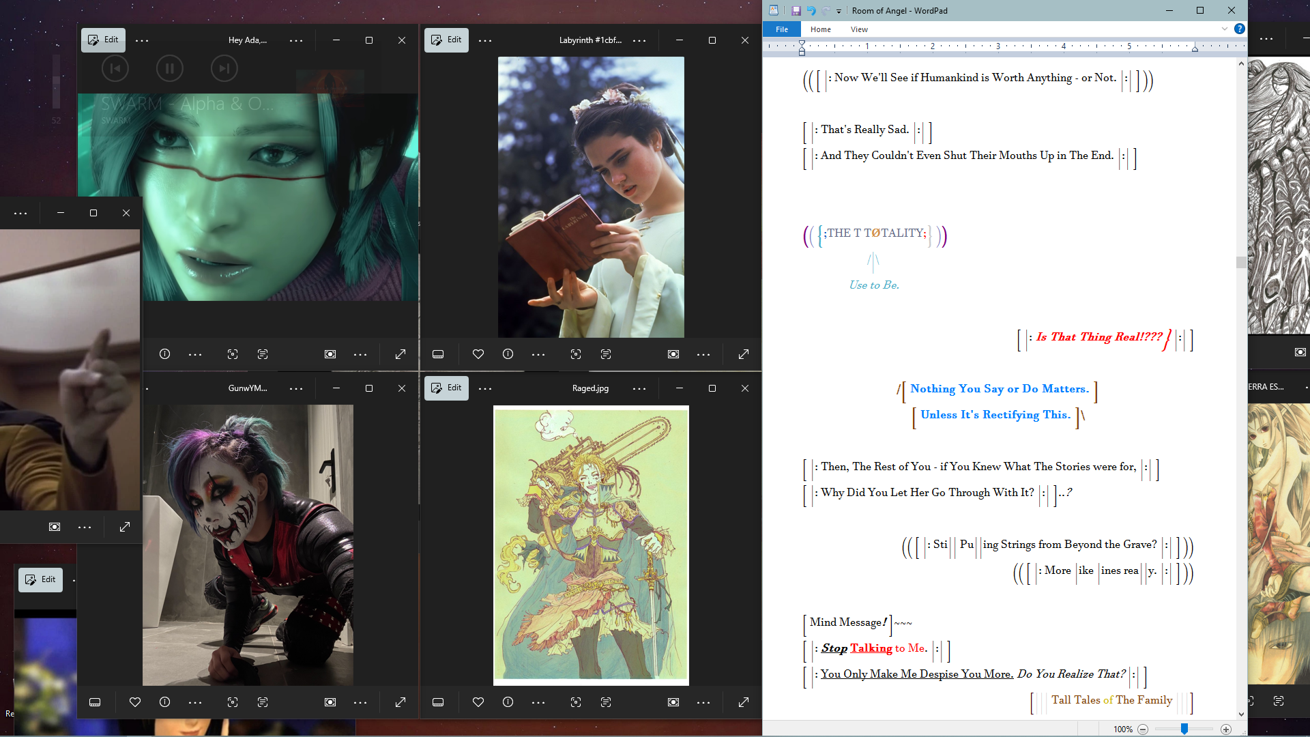This screenshot has width=1310, height=737.
Task: Open the File menu in WordPad
Action: (x=782, y=29)
